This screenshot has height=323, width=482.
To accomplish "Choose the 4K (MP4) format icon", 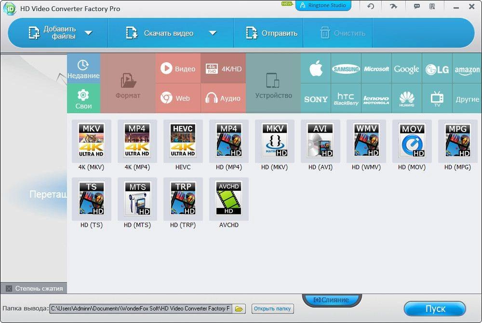I will click(137, 141).
